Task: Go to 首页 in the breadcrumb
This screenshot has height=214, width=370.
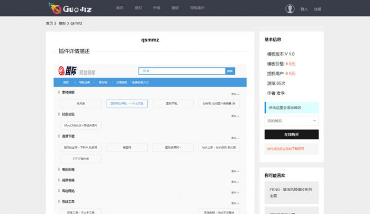Action: pos(50,23)
